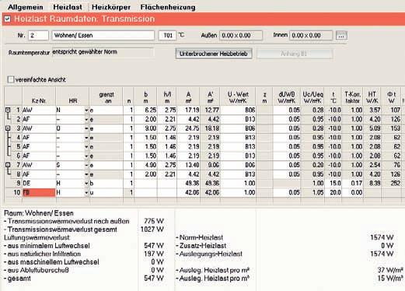Click the Norm-Heizlast label

point(199,237)
